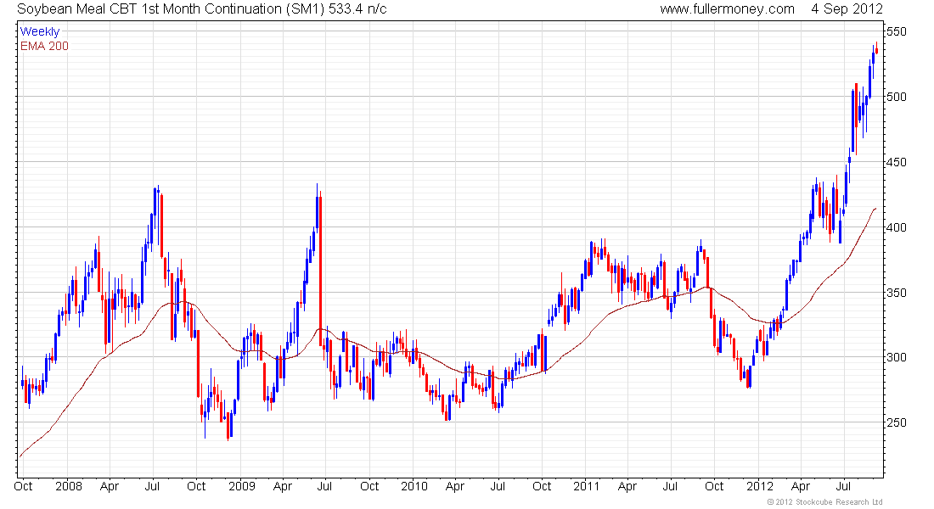This screenshot has width=934, height=509.
Task: Click the 550 price axis label
Action: click(897, 31)
